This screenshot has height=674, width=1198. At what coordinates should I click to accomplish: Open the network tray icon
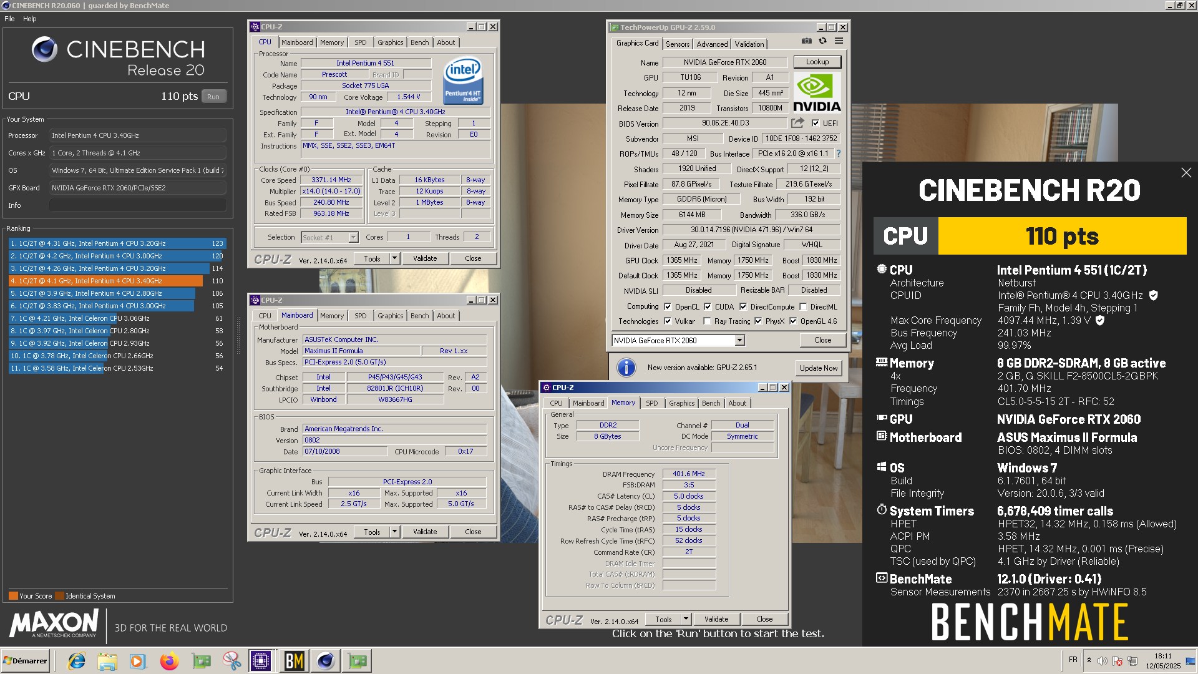1132,661
